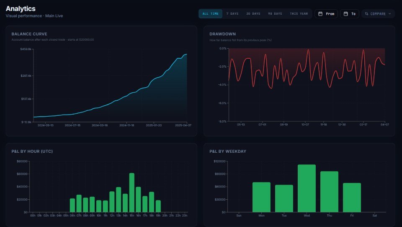Click the $459.8k balance axis label

[26, 49]
